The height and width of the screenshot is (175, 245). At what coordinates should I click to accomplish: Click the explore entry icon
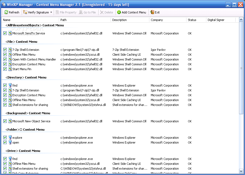[x=10, y=137]
